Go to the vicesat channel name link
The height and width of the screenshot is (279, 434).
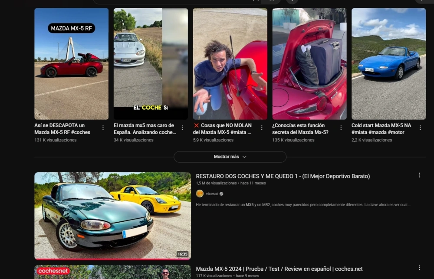(212, 194)
